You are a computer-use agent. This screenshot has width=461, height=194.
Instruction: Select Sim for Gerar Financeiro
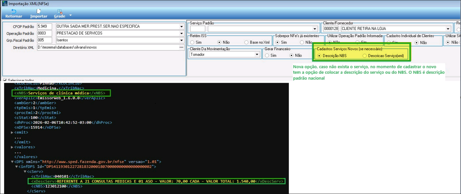tap(267, 55)
